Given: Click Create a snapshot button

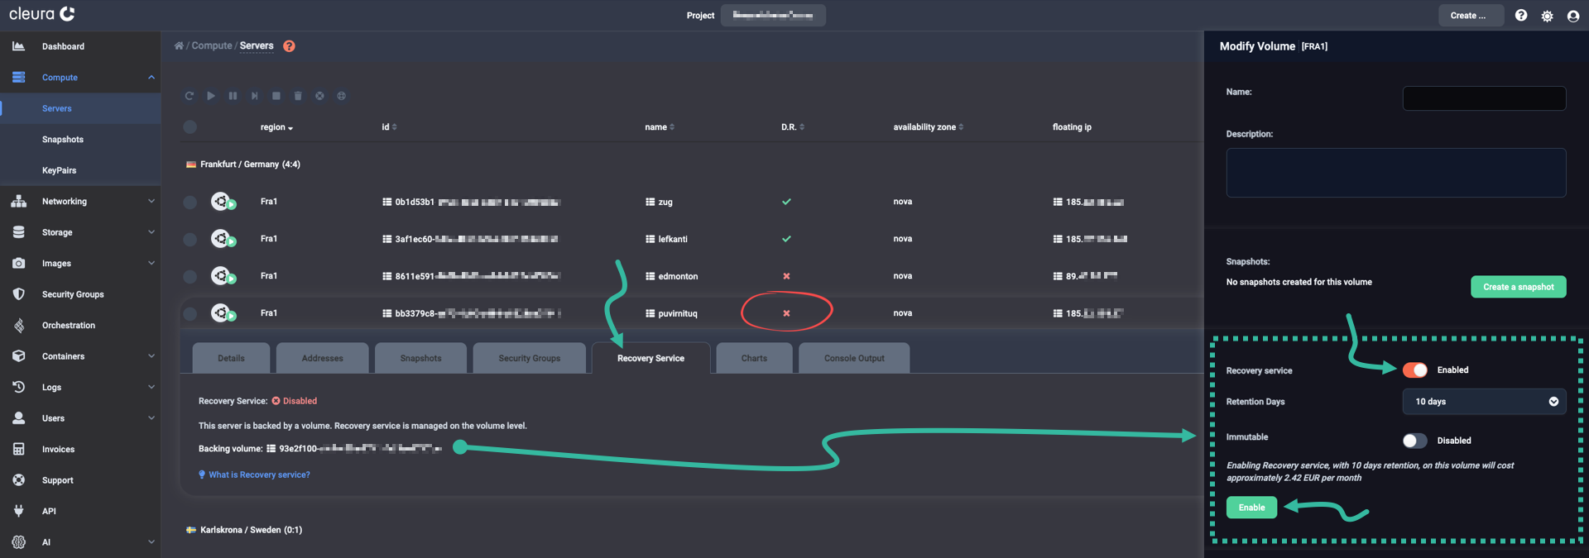Looking at the screenshot, I should click(x=1519, y=287).
